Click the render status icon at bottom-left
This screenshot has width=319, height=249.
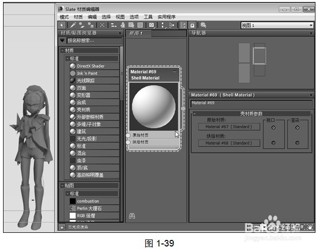click(x=62, y=227)
